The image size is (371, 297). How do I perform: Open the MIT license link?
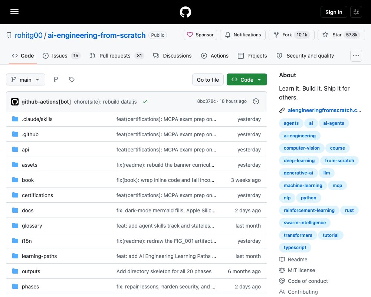click(297, 270)
